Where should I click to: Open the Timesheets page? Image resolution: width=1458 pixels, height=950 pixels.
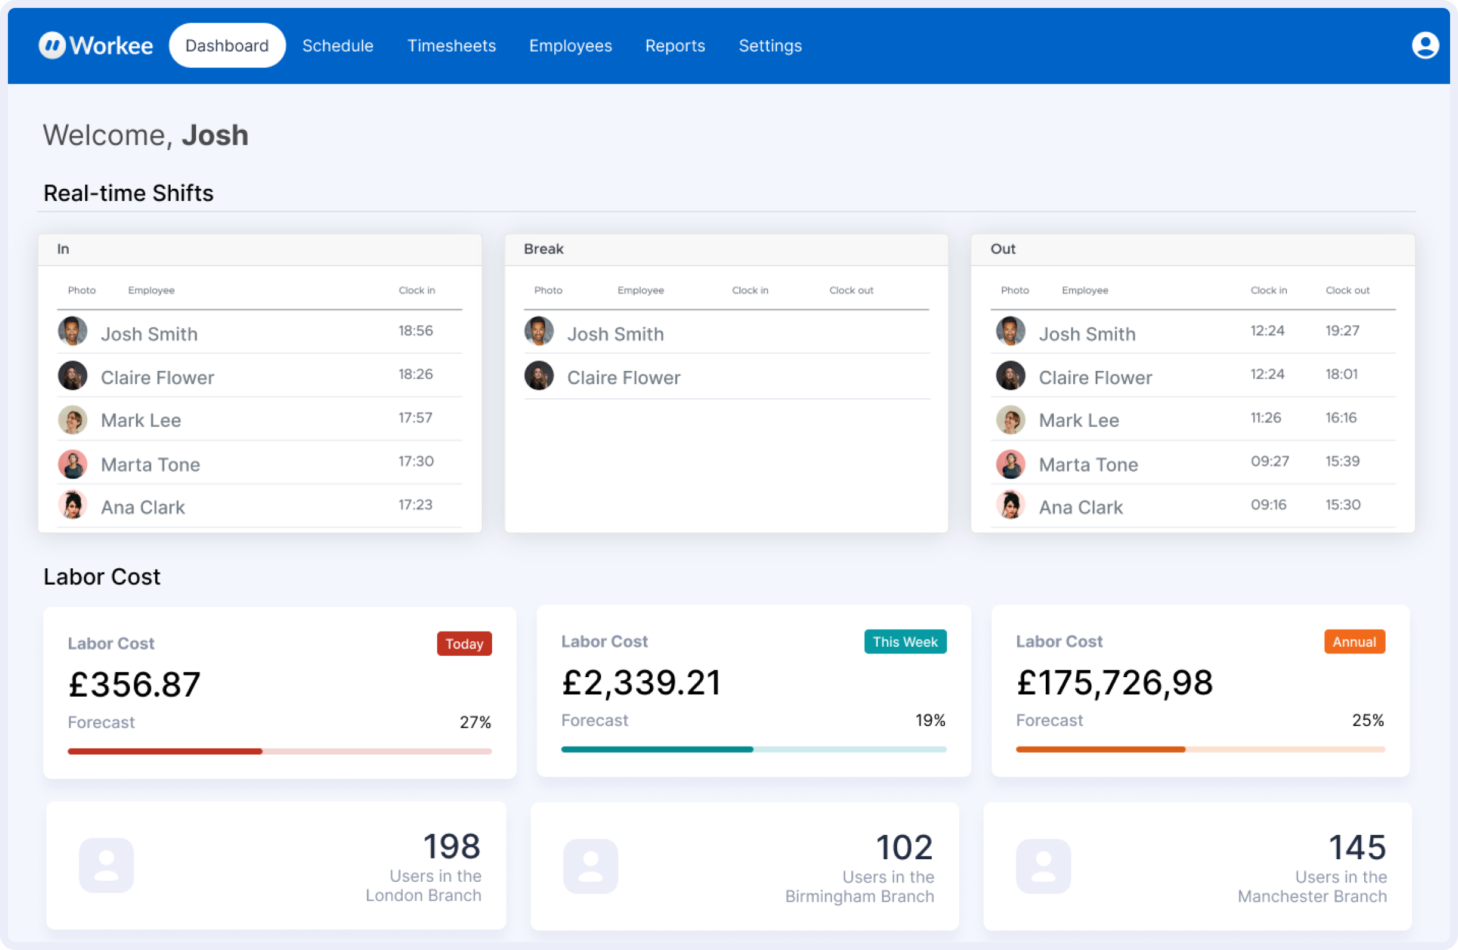pos(451,45)
